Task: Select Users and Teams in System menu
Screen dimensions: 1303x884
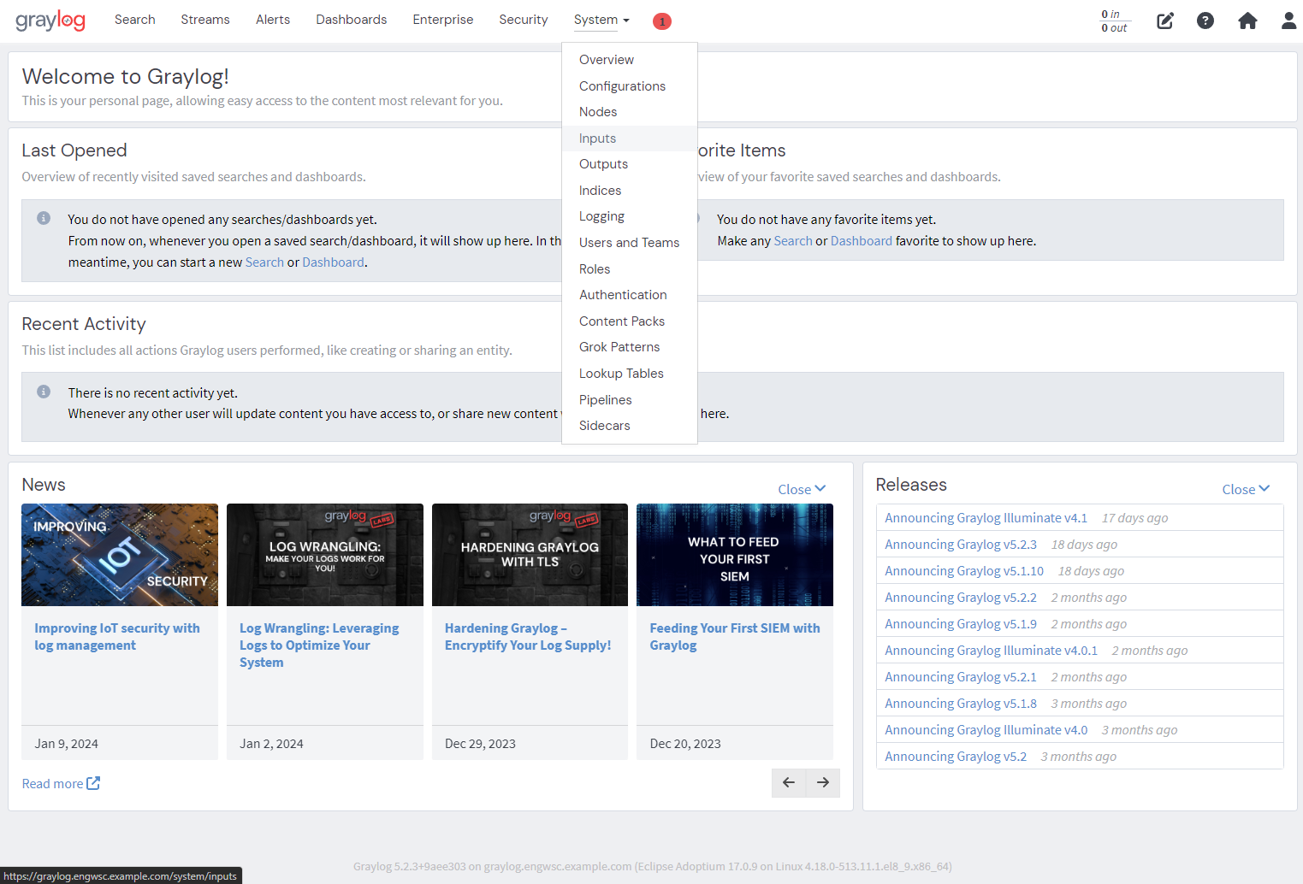Action: click(x=630, y=243)
